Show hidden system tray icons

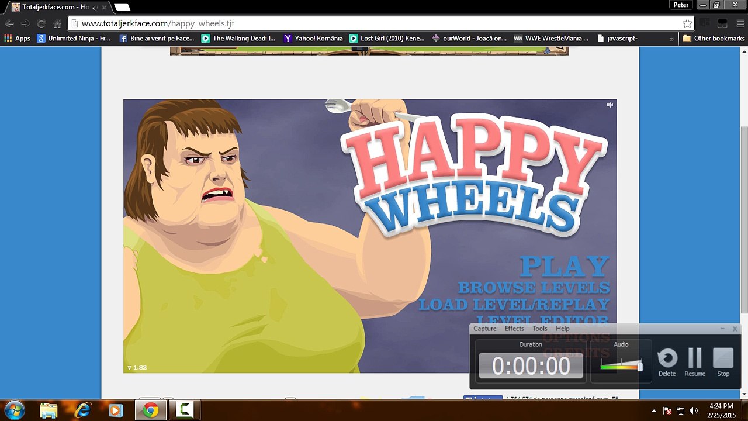654,411
